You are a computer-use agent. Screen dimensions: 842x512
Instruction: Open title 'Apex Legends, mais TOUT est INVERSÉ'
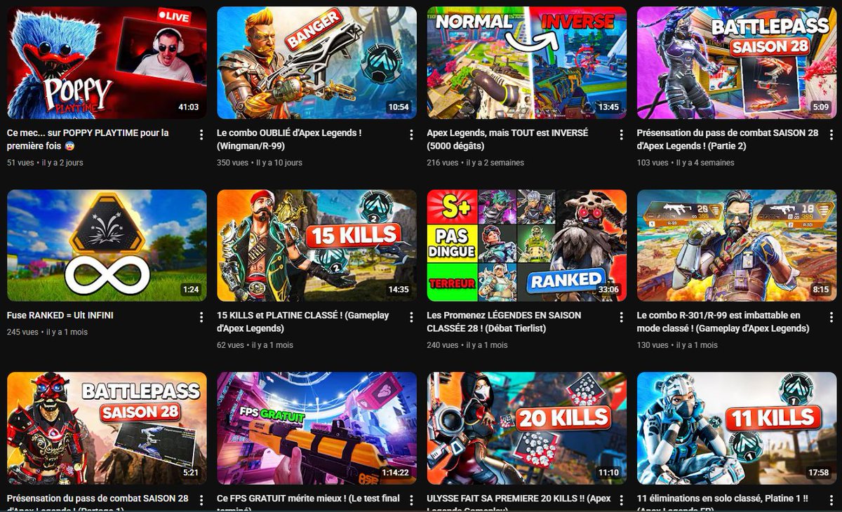[507, 140]
